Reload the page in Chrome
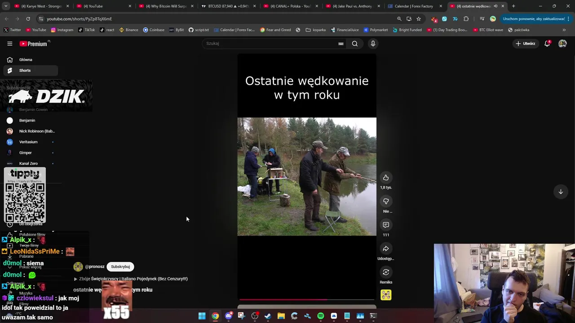The image size is (575, 323). [x=28, y=19]
